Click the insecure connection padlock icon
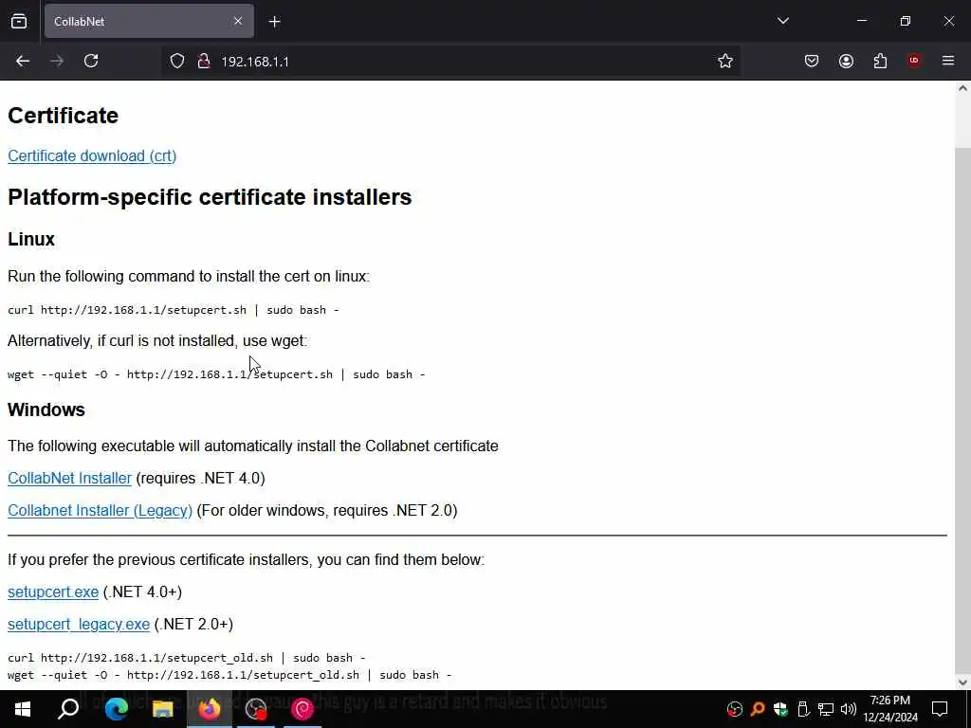This screenshot has height=728, width=971. pos(204,61)
